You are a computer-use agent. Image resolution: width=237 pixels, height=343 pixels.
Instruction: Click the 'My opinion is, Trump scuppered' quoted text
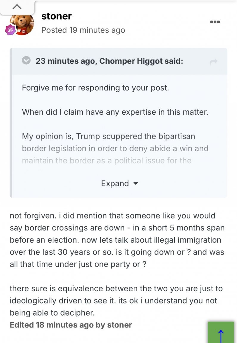tap(108, 136)
